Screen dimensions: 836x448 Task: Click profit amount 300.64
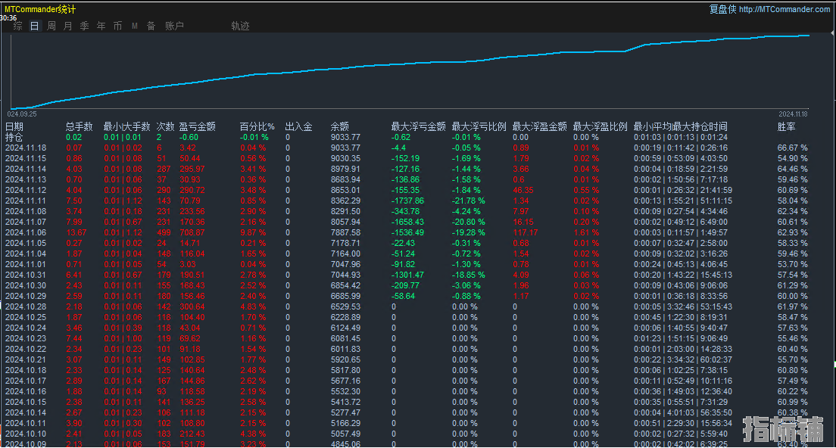click(x=192, y=306)
